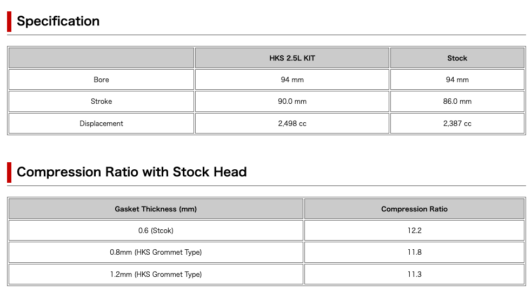
Task: Select the 11.8 compression ratio value
Action: 414,252
